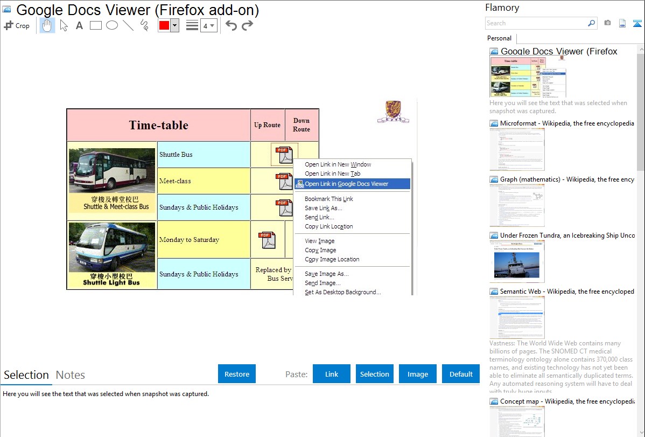Switch to the Personal tab

[x=500, y=38]
